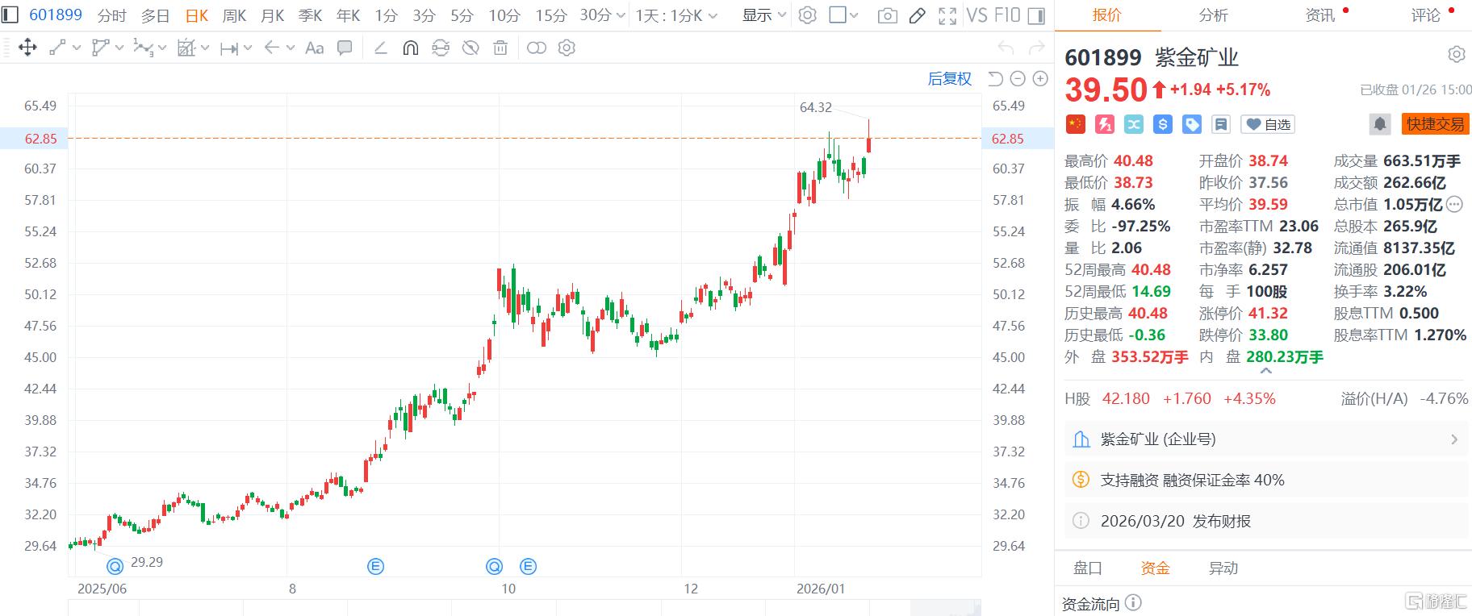Screen dimensions: 1472x616
Task: Click the screenshot camera icon
Action: tap(887, 15)
